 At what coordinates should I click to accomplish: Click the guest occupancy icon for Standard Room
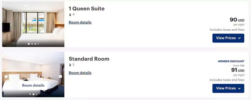tap(70, 65)
